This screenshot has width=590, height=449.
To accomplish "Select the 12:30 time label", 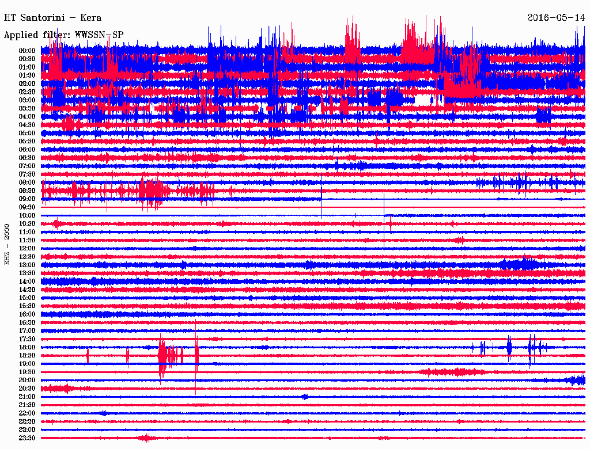I will pos(27,257).
